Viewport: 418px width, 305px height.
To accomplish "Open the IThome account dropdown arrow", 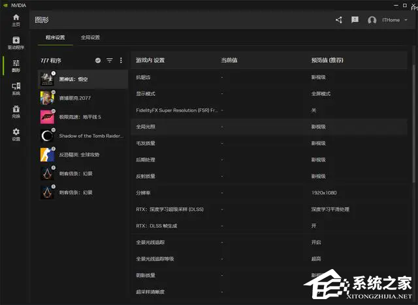I will click(x=406, y=20).
